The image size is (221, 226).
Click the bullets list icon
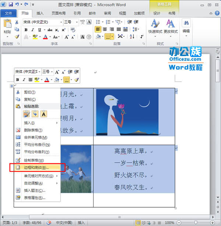coord(98,22)
